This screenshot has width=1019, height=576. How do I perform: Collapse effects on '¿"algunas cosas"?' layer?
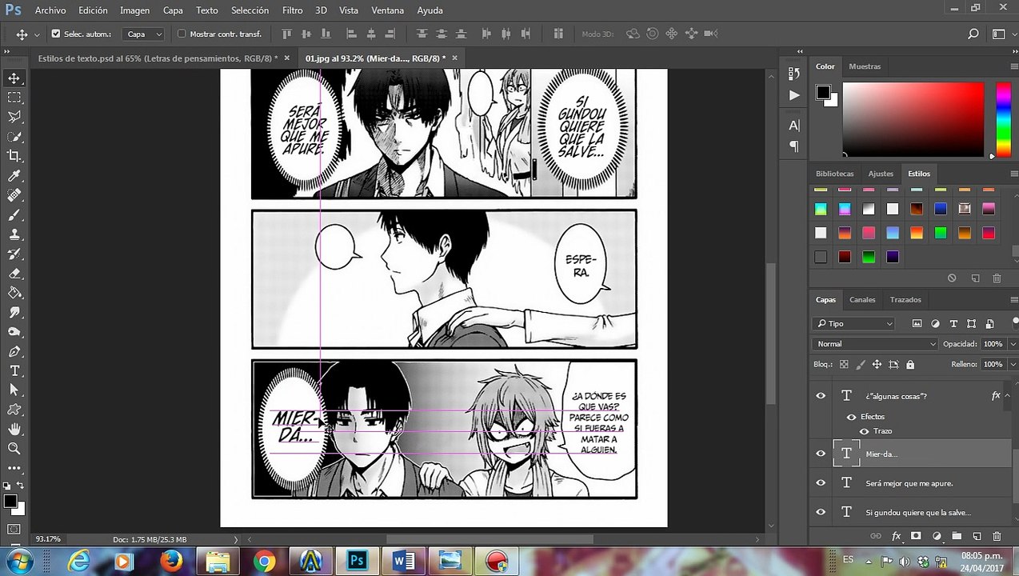[1007, 395]
